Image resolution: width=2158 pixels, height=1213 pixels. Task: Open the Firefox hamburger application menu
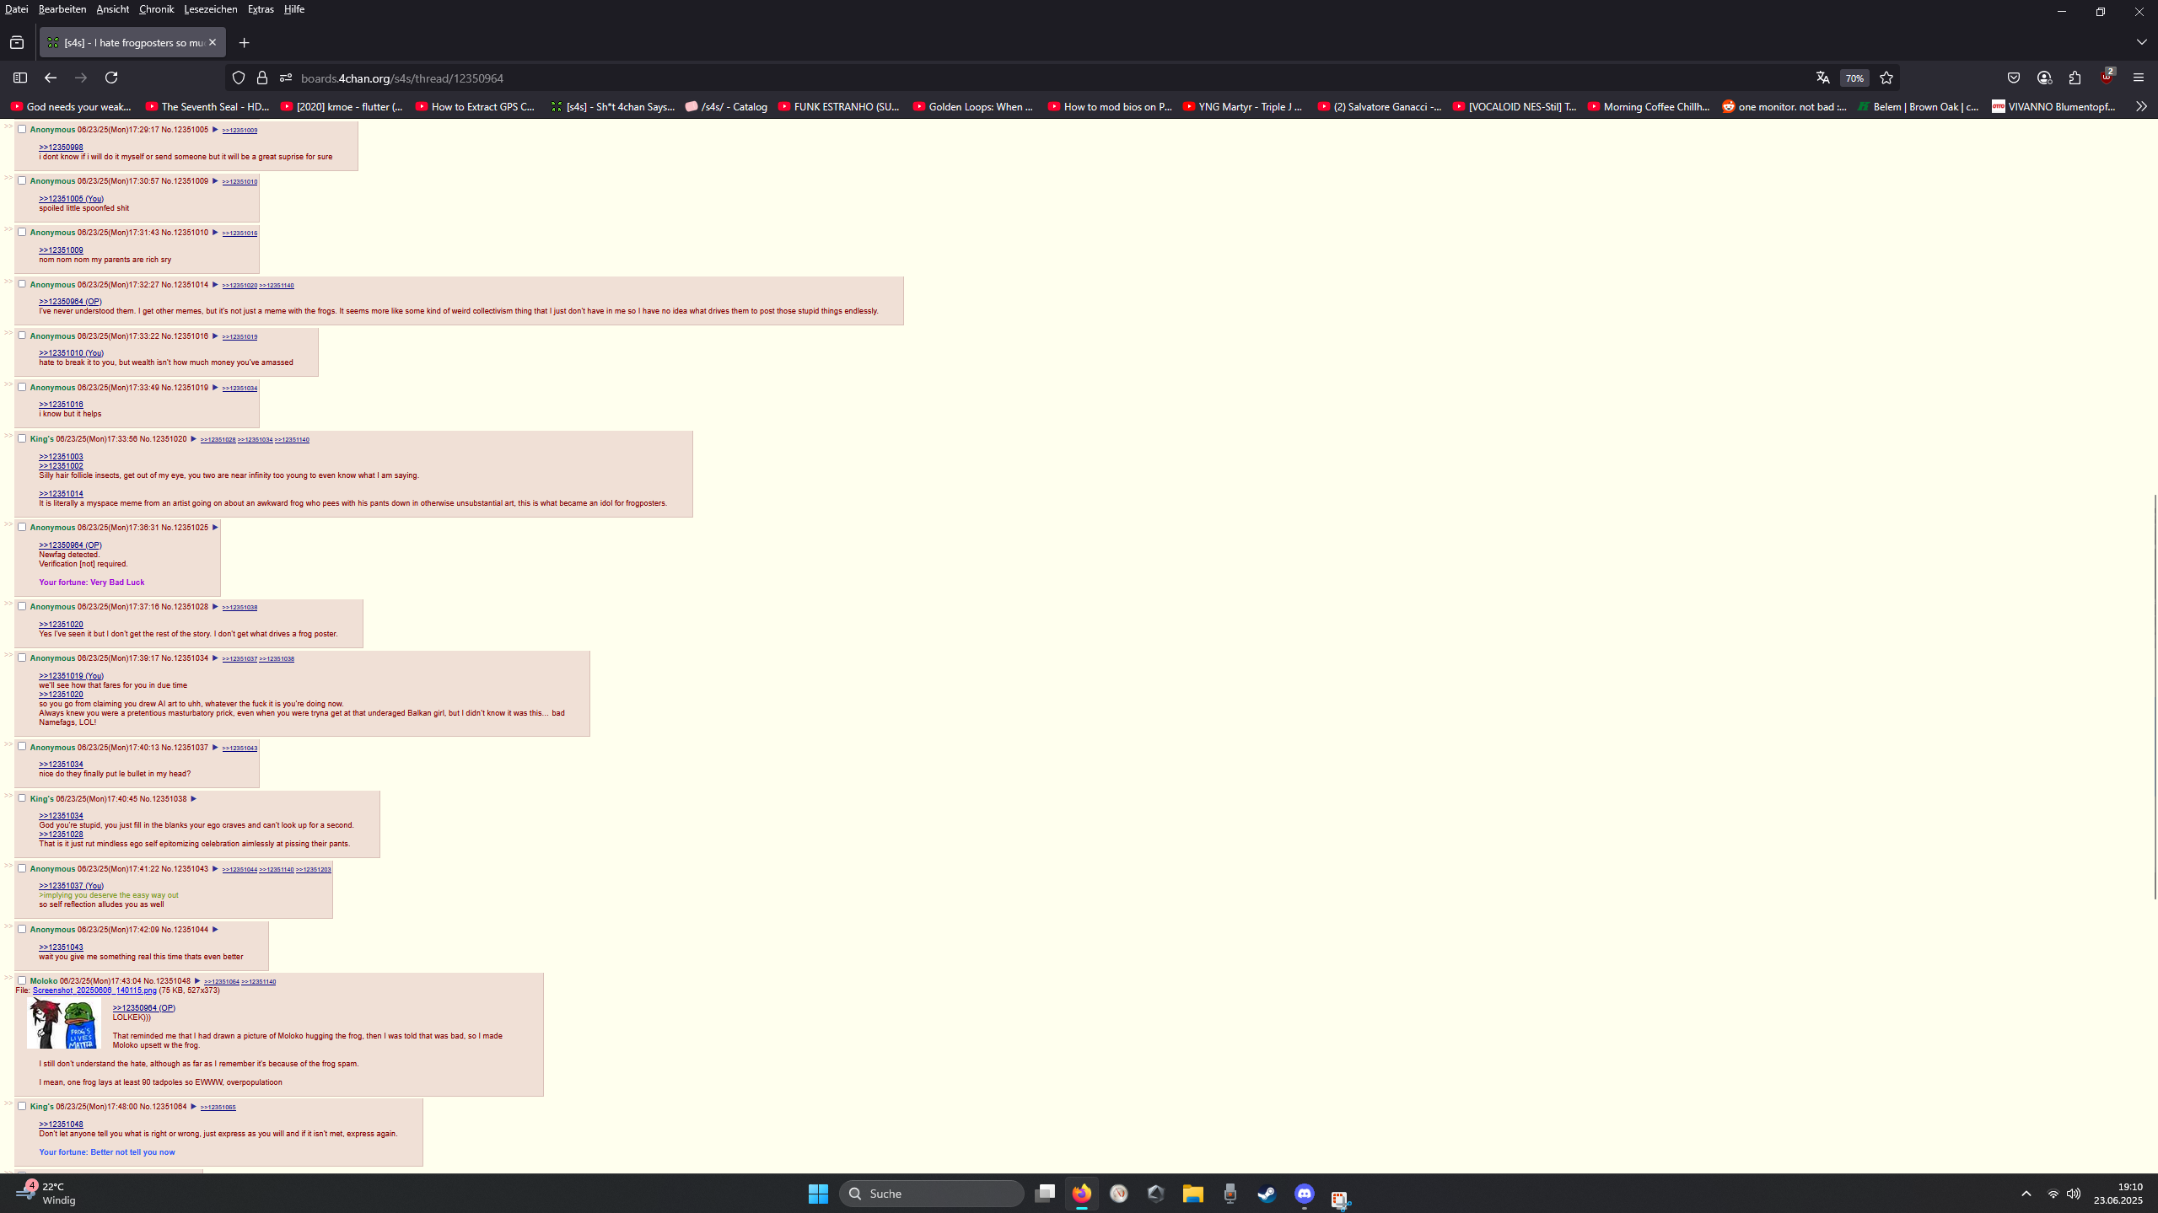click(2138, 78)
